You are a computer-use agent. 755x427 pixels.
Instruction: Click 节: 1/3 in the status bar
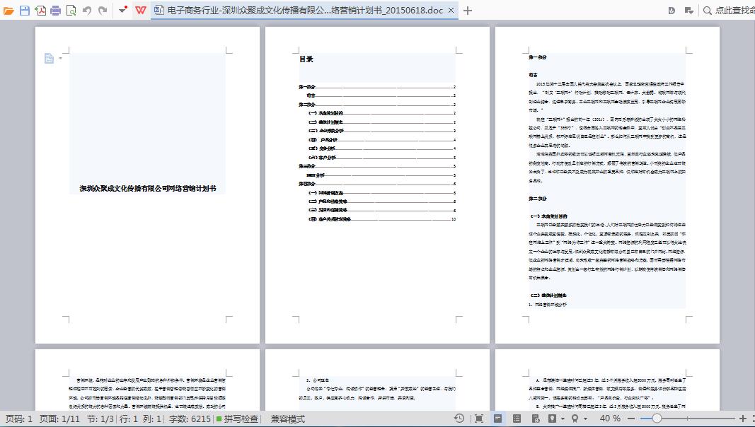[x=100, y=419]
